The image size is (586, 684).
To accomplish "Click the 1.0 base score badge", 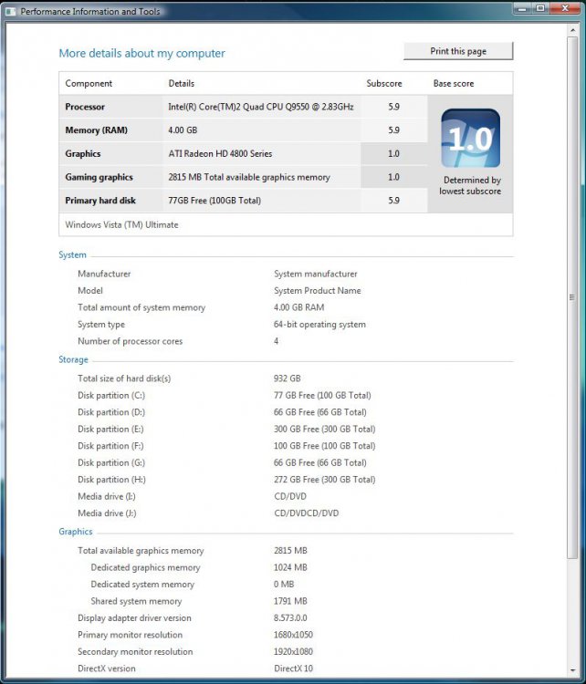I will point(471,139).
